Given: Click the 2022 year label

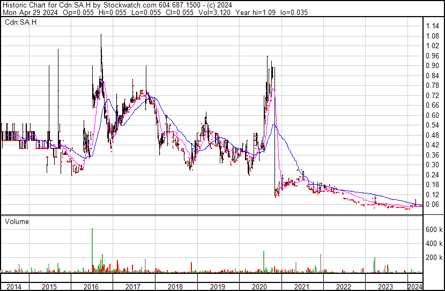Looking at the screenshot, I should [344, 287].
